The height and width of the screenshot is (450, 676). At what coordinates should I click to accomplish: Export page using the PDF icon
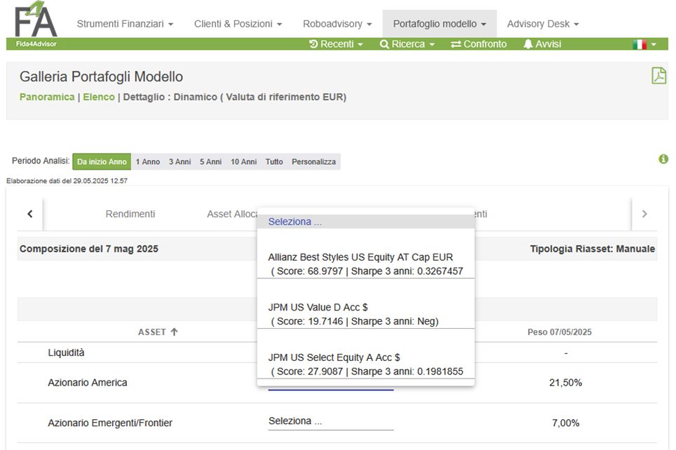click(x=658, y=76)
